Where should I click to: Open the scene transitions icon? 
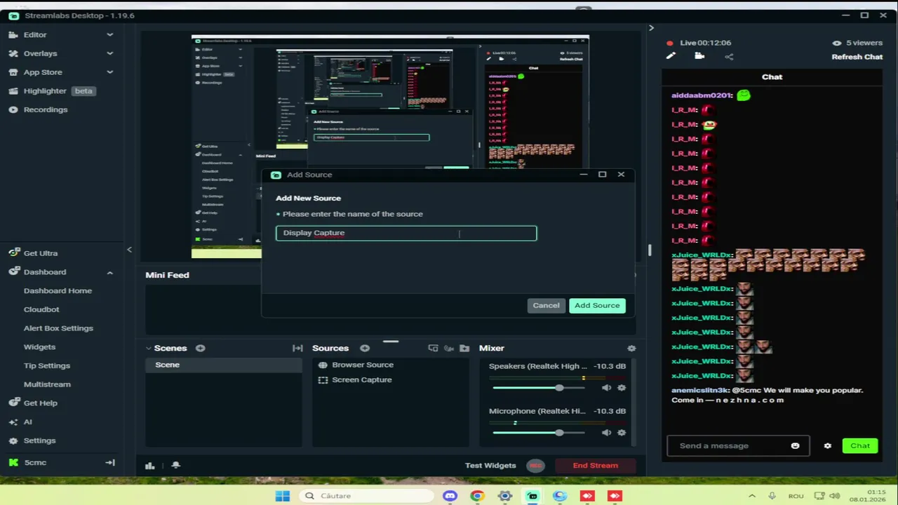point(297,348)
